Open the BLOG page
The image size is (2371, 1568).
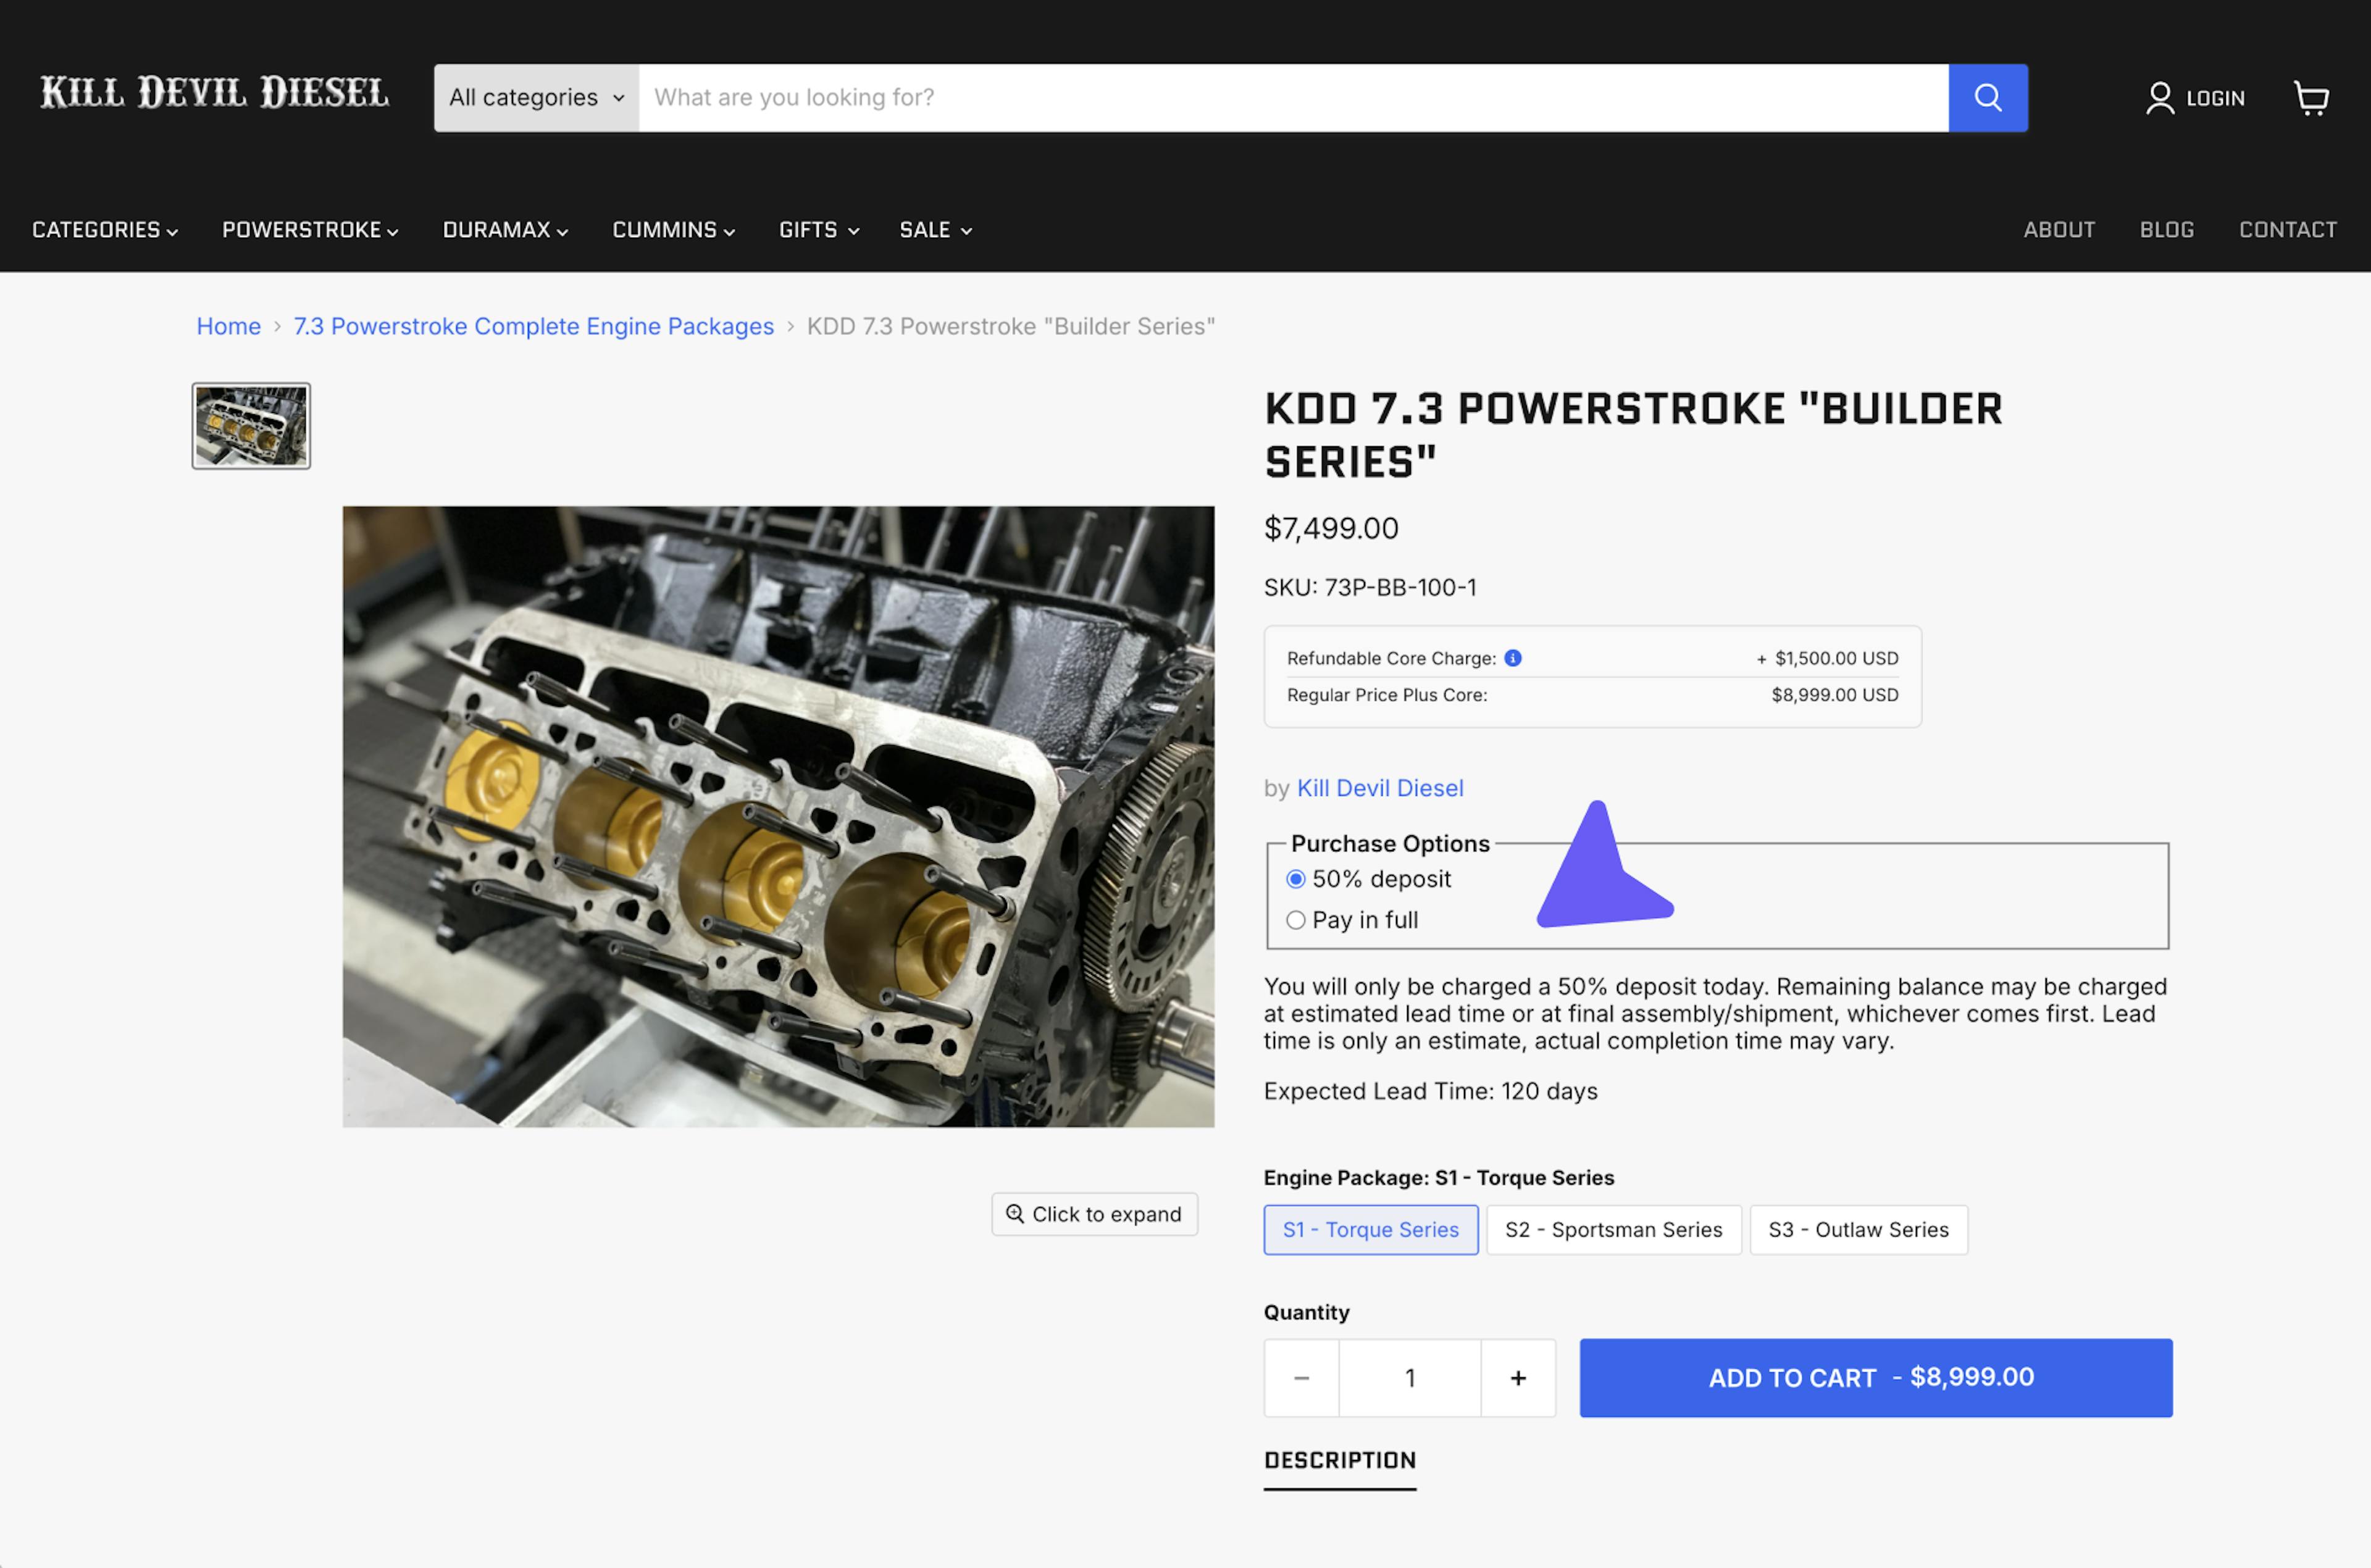click(2167, 229)
